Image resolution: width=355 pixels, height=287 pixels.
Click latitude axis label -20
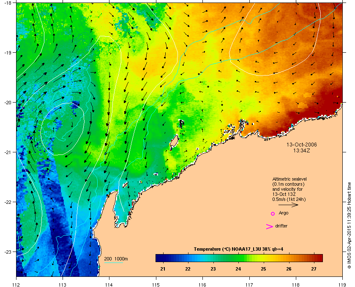pyautogui.click(x=7, y=103)
